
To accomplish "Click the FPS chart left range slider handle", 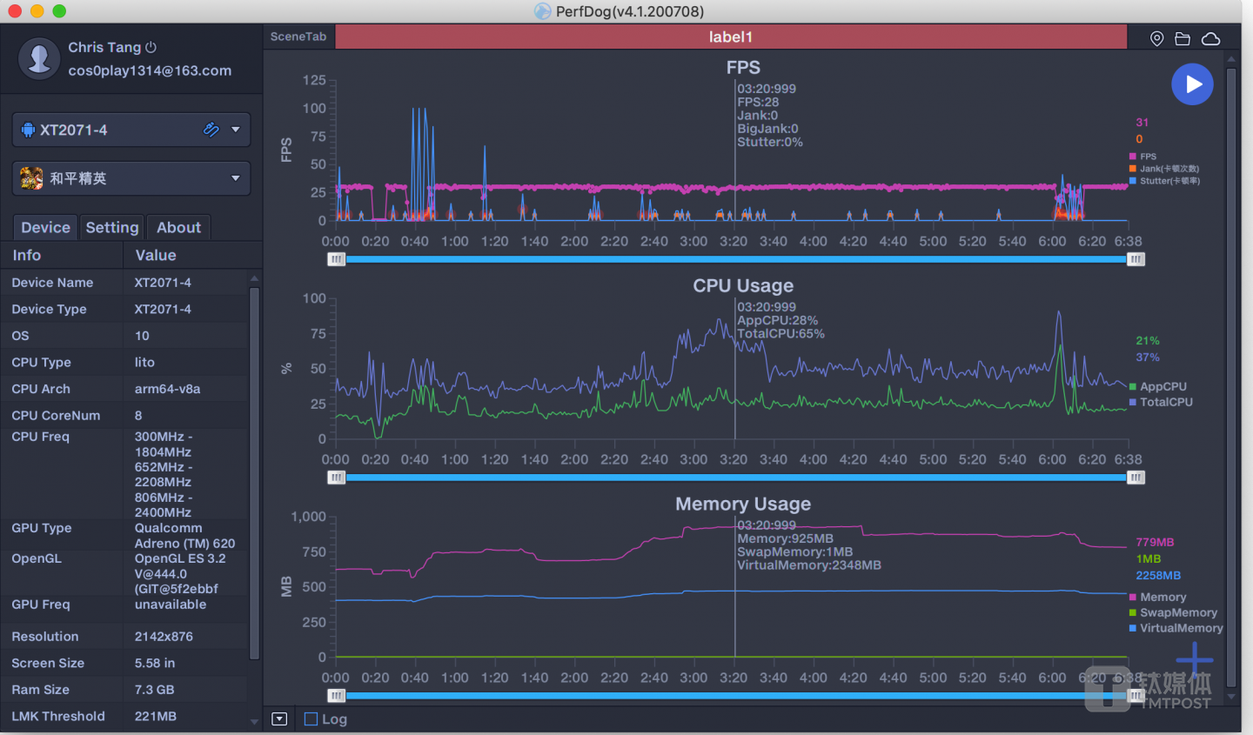I will pos(336,259).
